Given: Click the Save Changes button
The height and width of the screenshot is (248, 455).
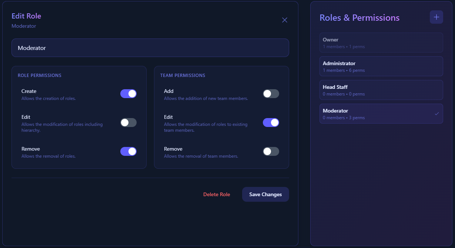Looking at the screenshot, I should (x=265, y=194).
